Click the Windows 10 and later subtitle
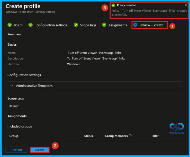This screenshot has width=190, height=157. [30, 12]
